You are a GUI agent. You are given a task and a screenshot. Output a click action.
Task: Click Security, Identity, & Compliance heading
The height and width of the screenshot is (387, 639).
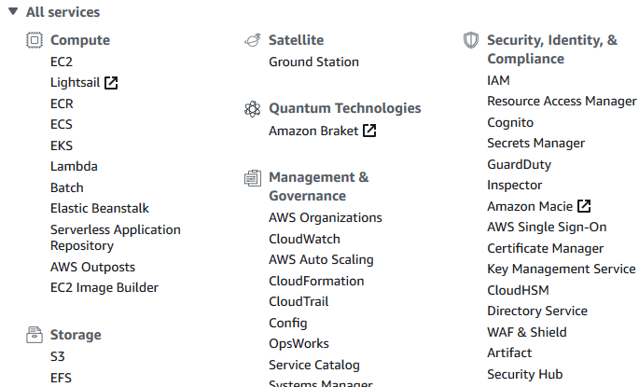(552, 49)
